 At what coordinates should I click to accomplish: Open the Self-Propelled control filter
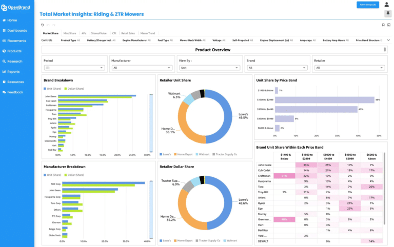click(243, 40)
